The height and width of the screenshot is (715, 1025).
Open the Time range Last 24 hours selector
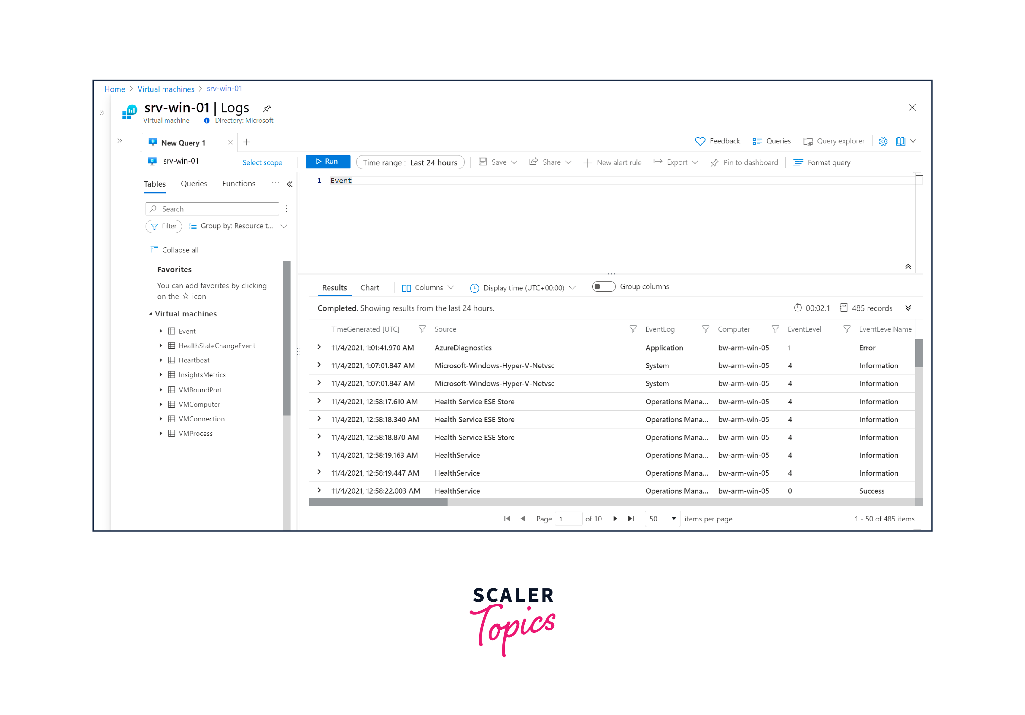click(410, 162)
